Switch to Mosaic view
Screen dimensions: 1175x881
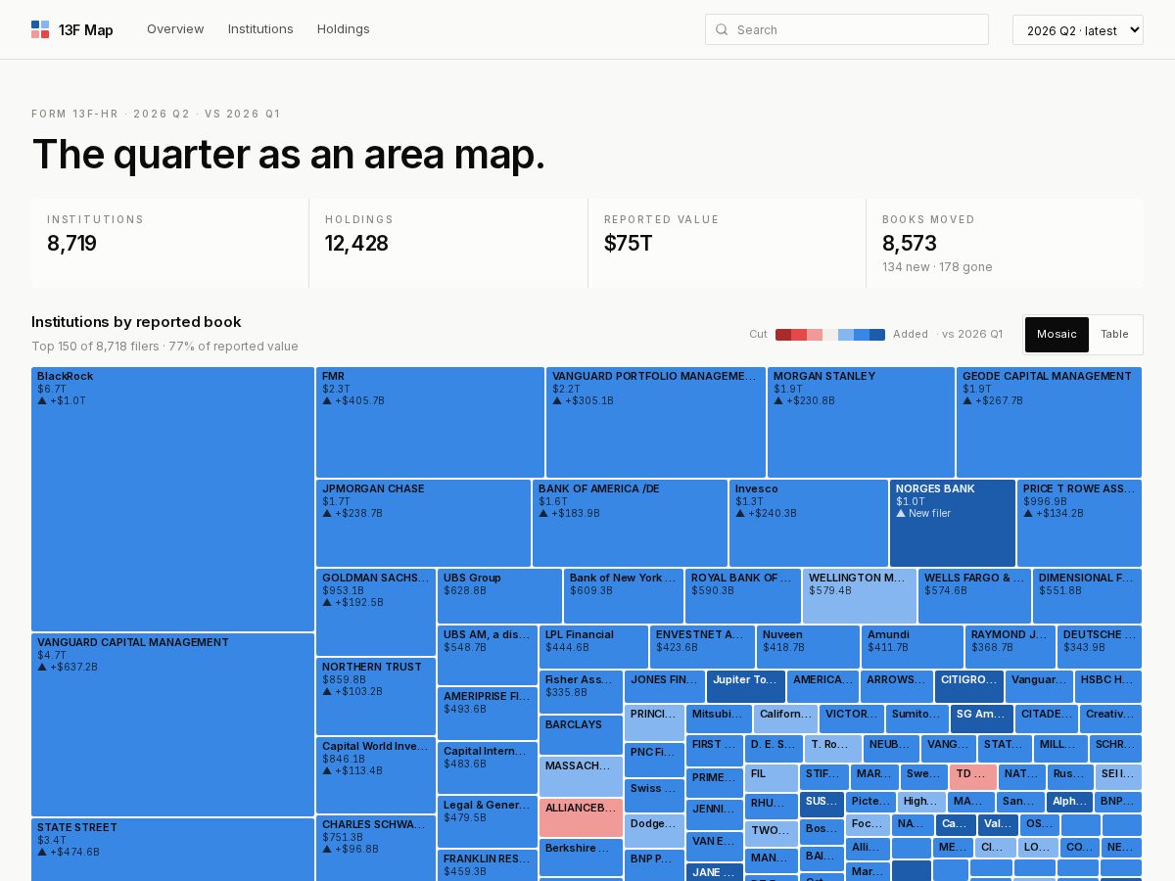click(1057, 335)
